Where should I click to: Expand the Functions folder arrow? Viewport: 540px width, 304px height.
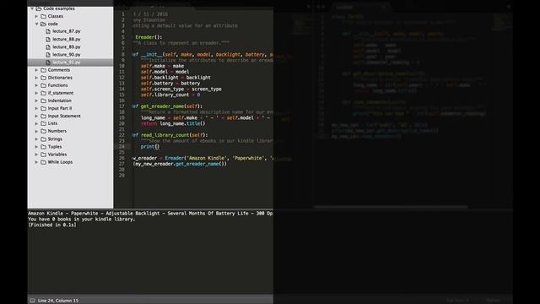(36, 85)
